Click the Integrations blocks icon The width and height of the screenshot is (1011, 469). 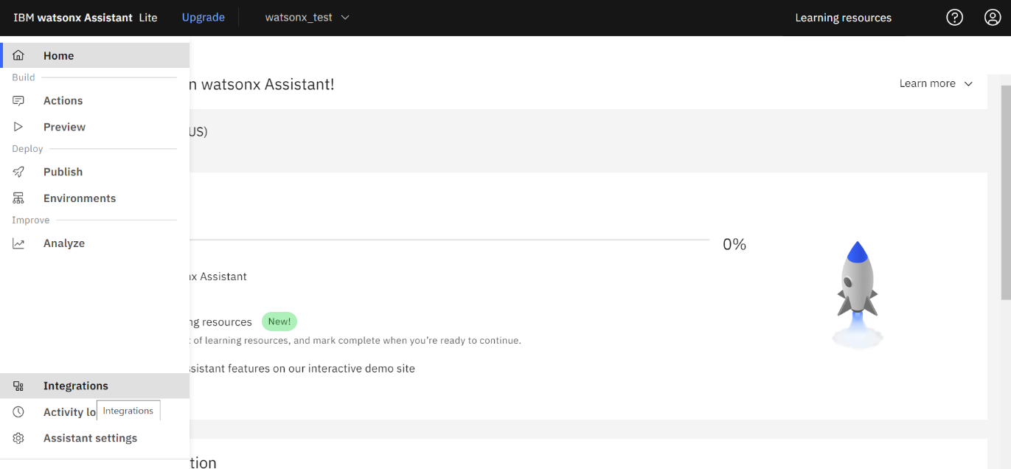click(18, 386)
